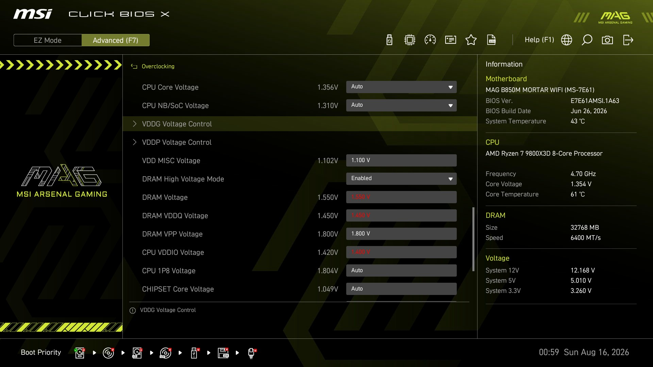Switch to EZ Mode
The width and height of the screenshot is (653, 367).
click(48, 40)
